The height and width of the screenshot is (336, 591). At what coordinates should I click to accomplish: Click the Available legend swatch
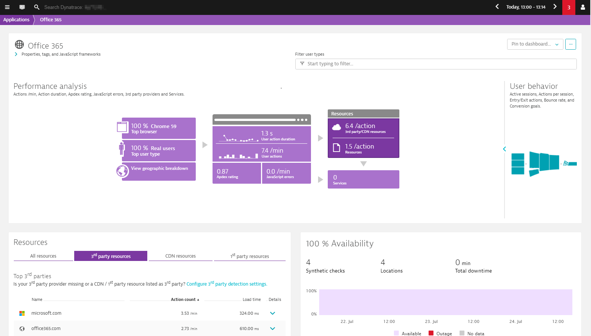(x=396, y=333)
